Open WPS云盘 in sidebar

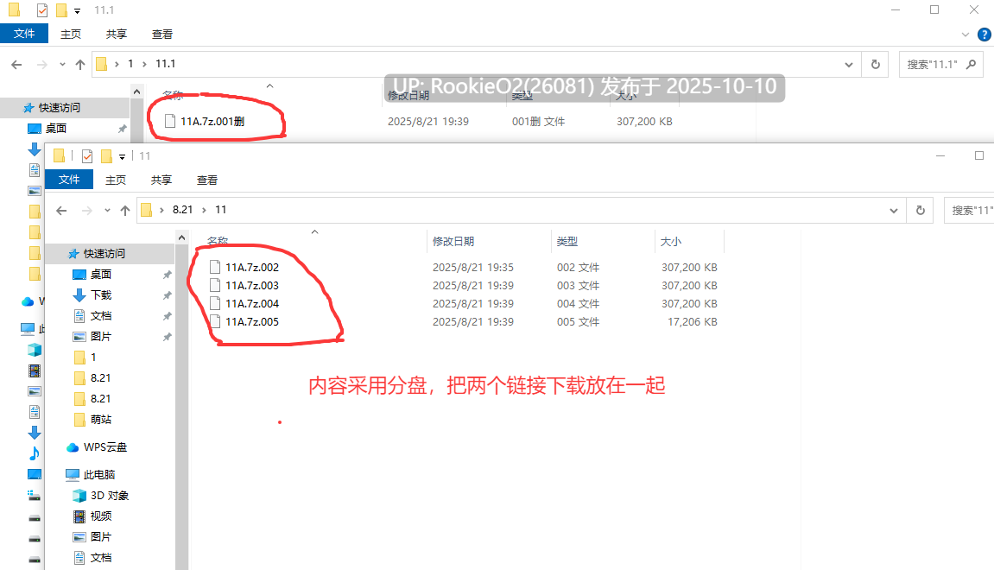pos(105,447)
